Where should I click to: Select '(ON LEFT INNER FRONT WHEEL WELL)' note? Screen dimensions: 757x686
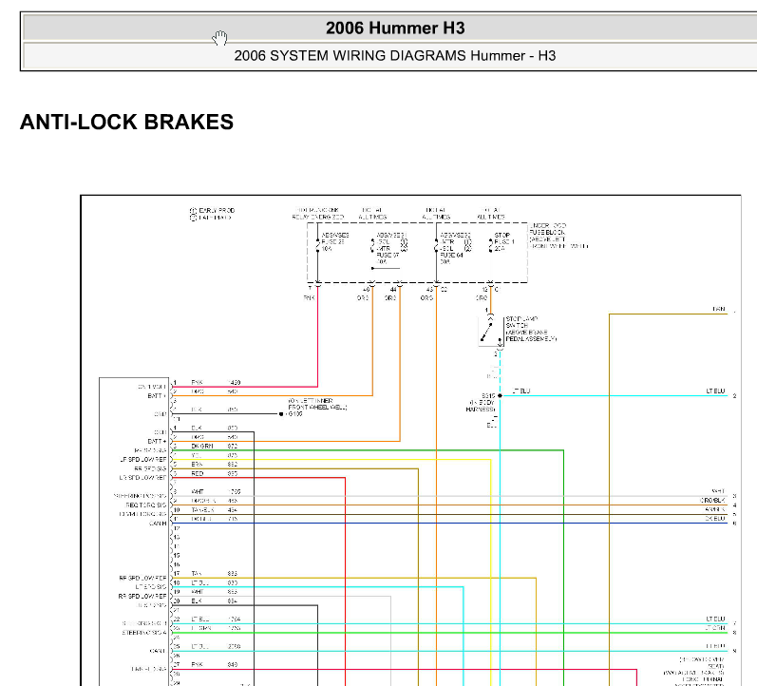point(317,404)
